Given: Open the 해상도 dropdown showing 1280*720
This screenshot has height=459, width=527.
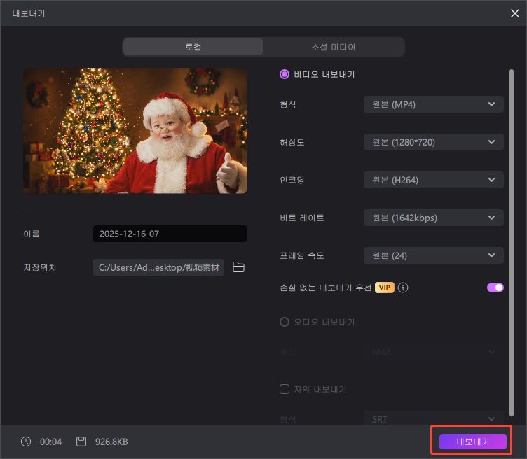Looking at the screenshot, I should (433, 142).
